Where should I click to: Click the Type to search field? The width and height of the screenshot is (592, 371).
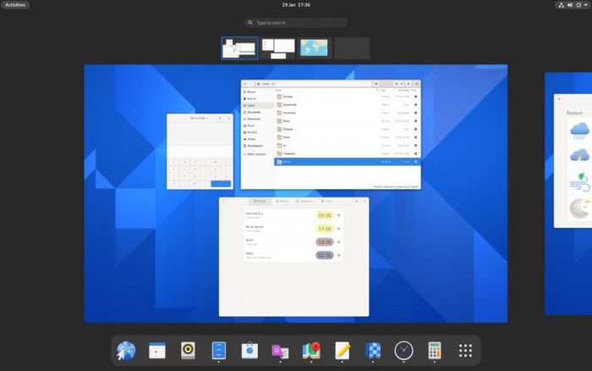[x=296, y=23]
